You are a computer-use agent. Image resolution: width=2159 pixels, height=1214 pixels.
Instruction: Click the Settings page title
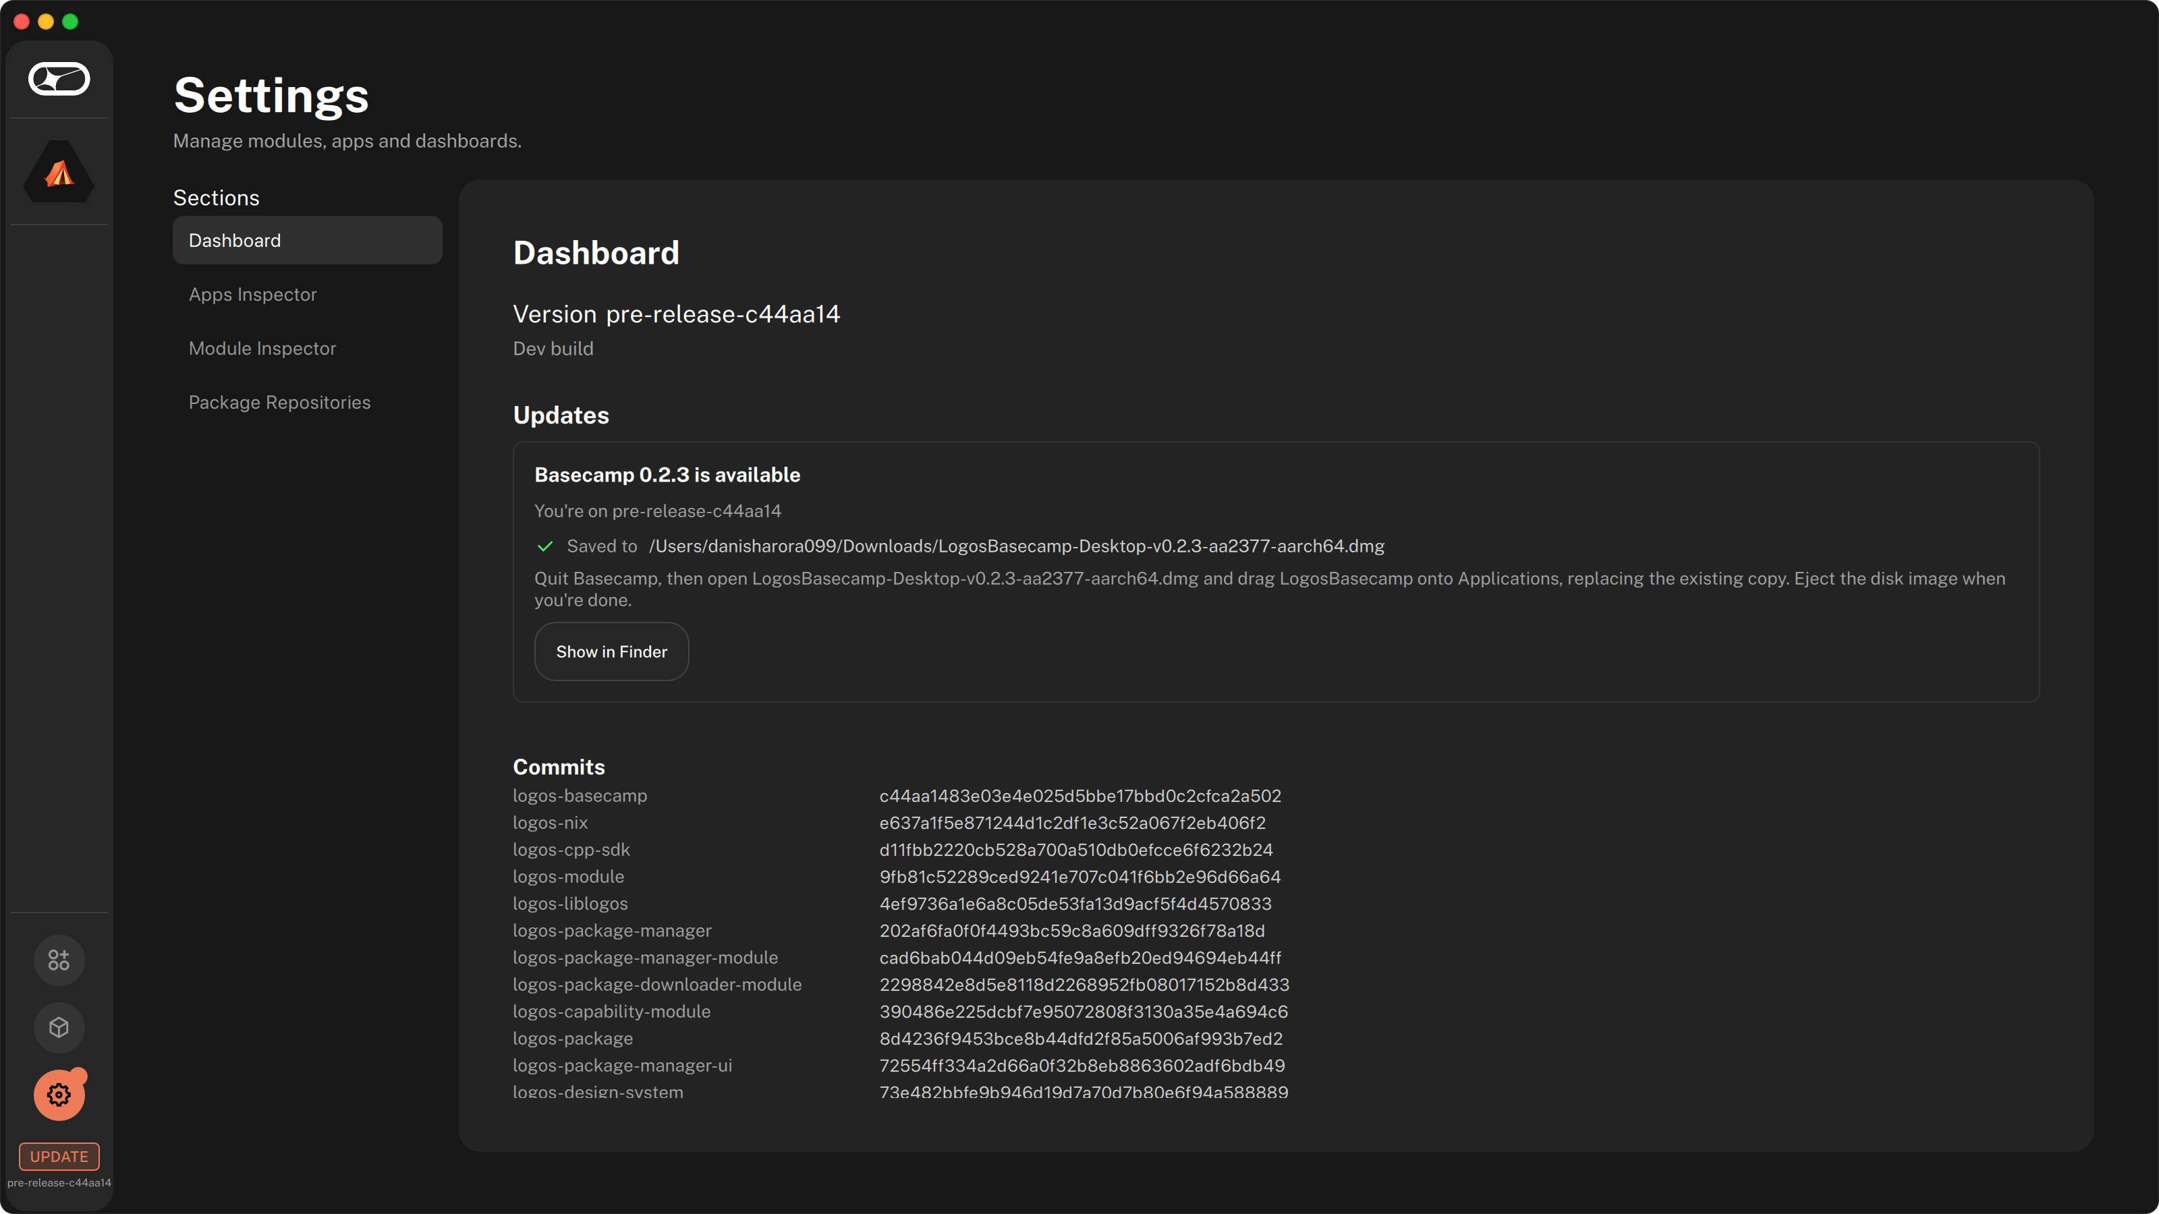tap(271, 96)
